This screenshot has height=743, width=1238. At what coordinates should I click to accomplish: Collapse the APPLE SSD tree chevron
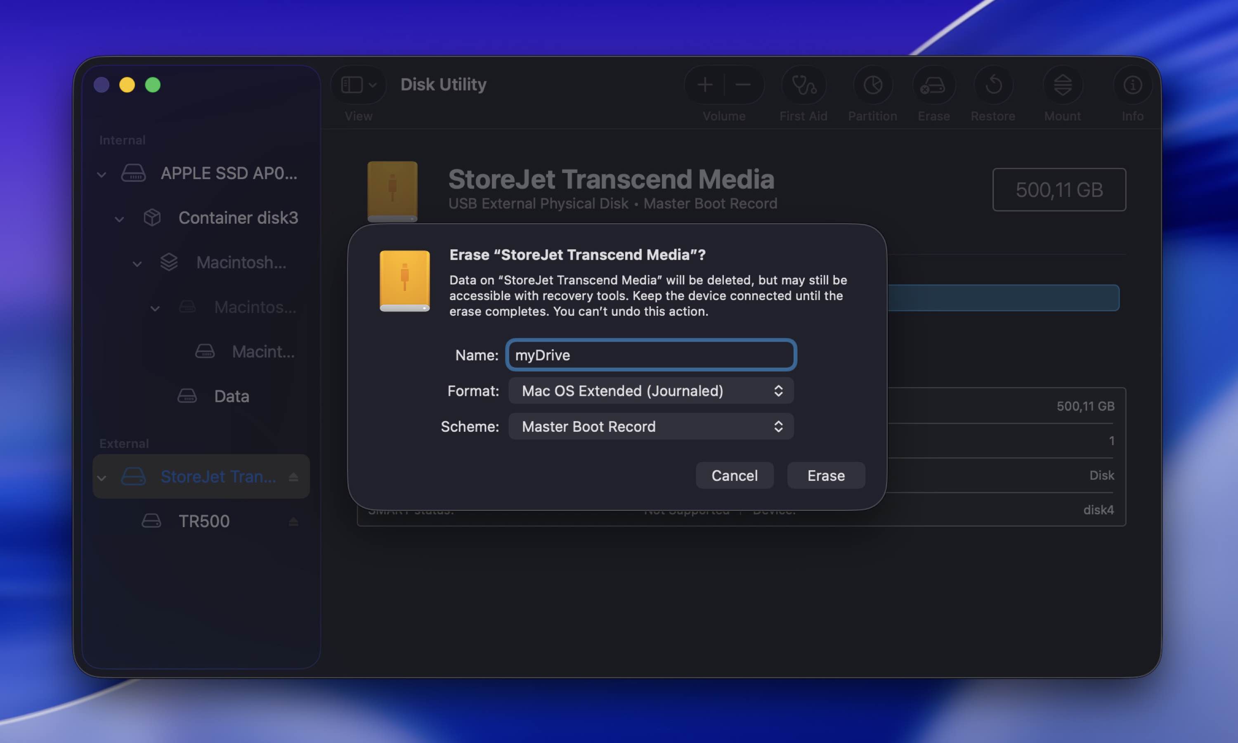pyautogui.click(x=102, y=175)
